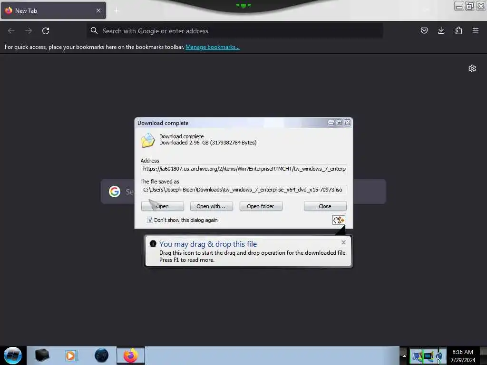Open the Extensions puzzle icon

(x=458, y=30)
